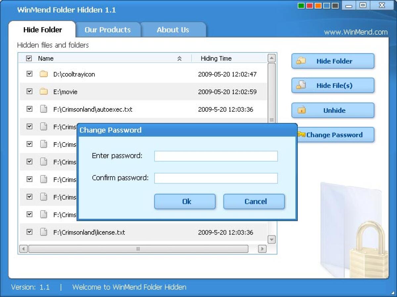The image size is (397, 297).
Task: Click the folder icon next to E:\movie
Action: pos(43,92)
